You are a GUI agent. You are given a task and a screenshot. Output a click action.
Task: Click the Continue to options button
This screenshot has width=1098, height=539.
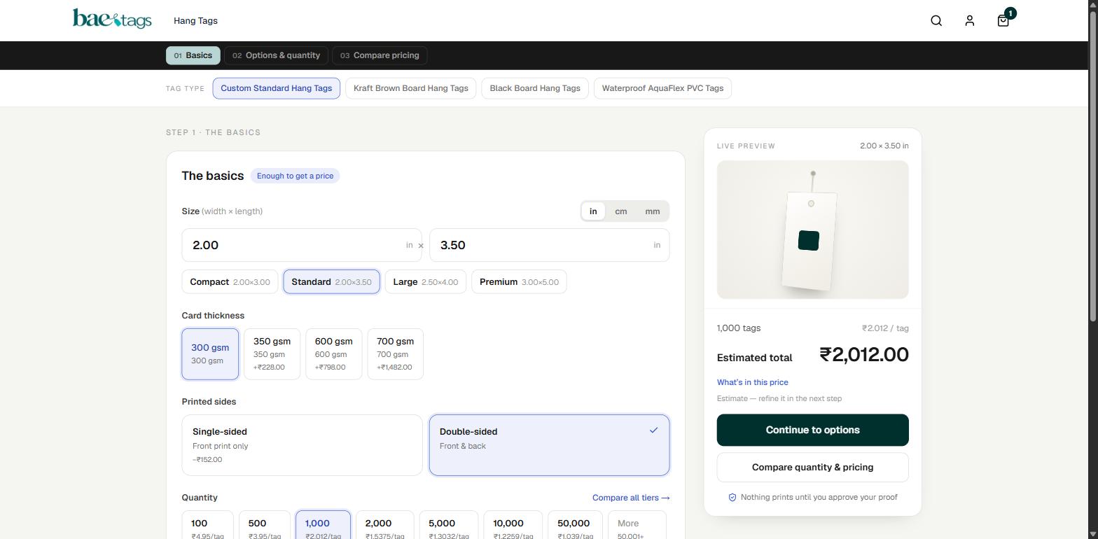pos(813,430)
